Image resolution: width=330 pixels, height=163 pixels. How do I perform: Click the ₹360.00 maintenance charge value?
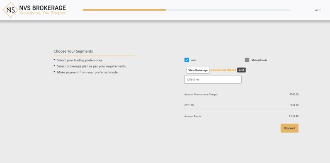click(294, 94)
